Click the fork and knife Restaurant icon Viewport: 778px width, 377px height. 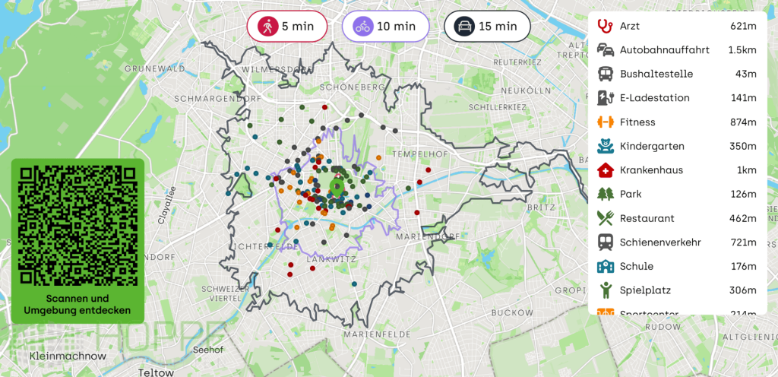tap(605, 218)
